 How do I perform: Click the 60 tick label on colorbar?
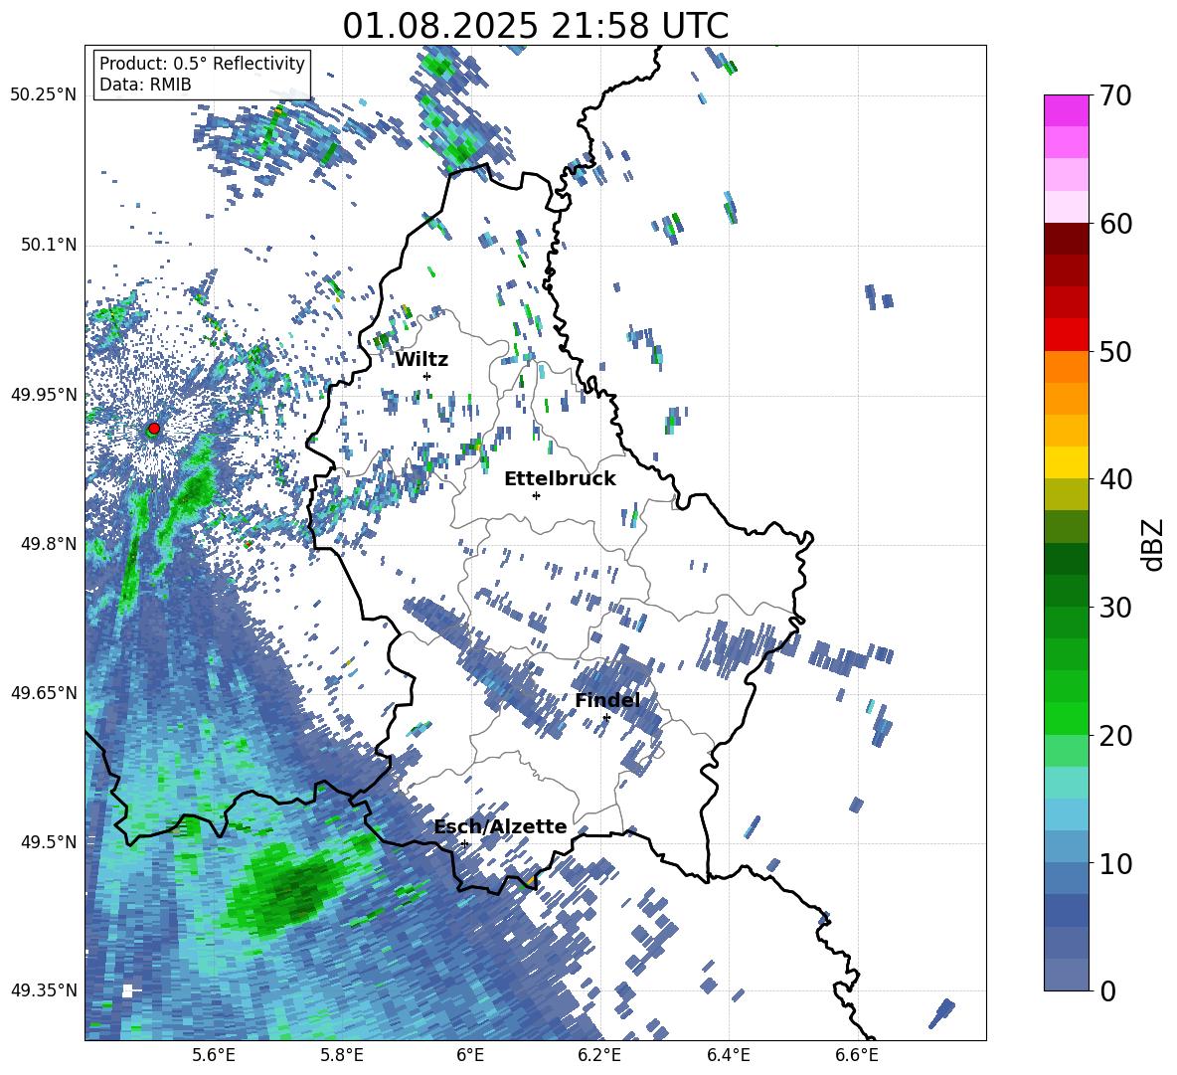[x=1116, y=224]
